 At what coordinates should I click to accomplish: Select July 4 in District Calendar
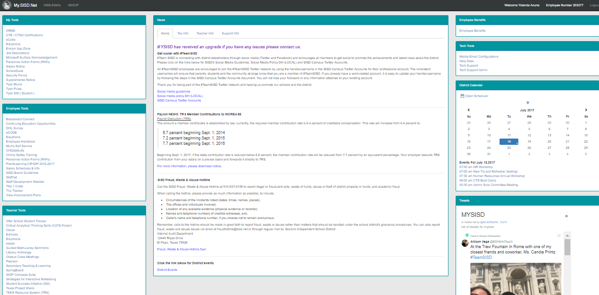(x=509, y=129)
